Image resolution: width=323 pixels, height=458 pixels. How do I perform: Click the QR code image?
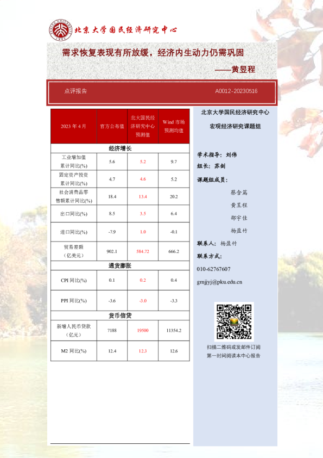(234, 321)
